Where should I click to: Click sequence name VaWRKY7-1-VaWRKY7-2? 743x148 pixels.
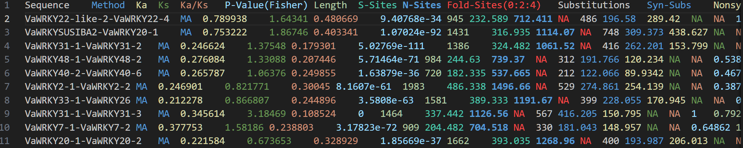click(x=78, y=128)
